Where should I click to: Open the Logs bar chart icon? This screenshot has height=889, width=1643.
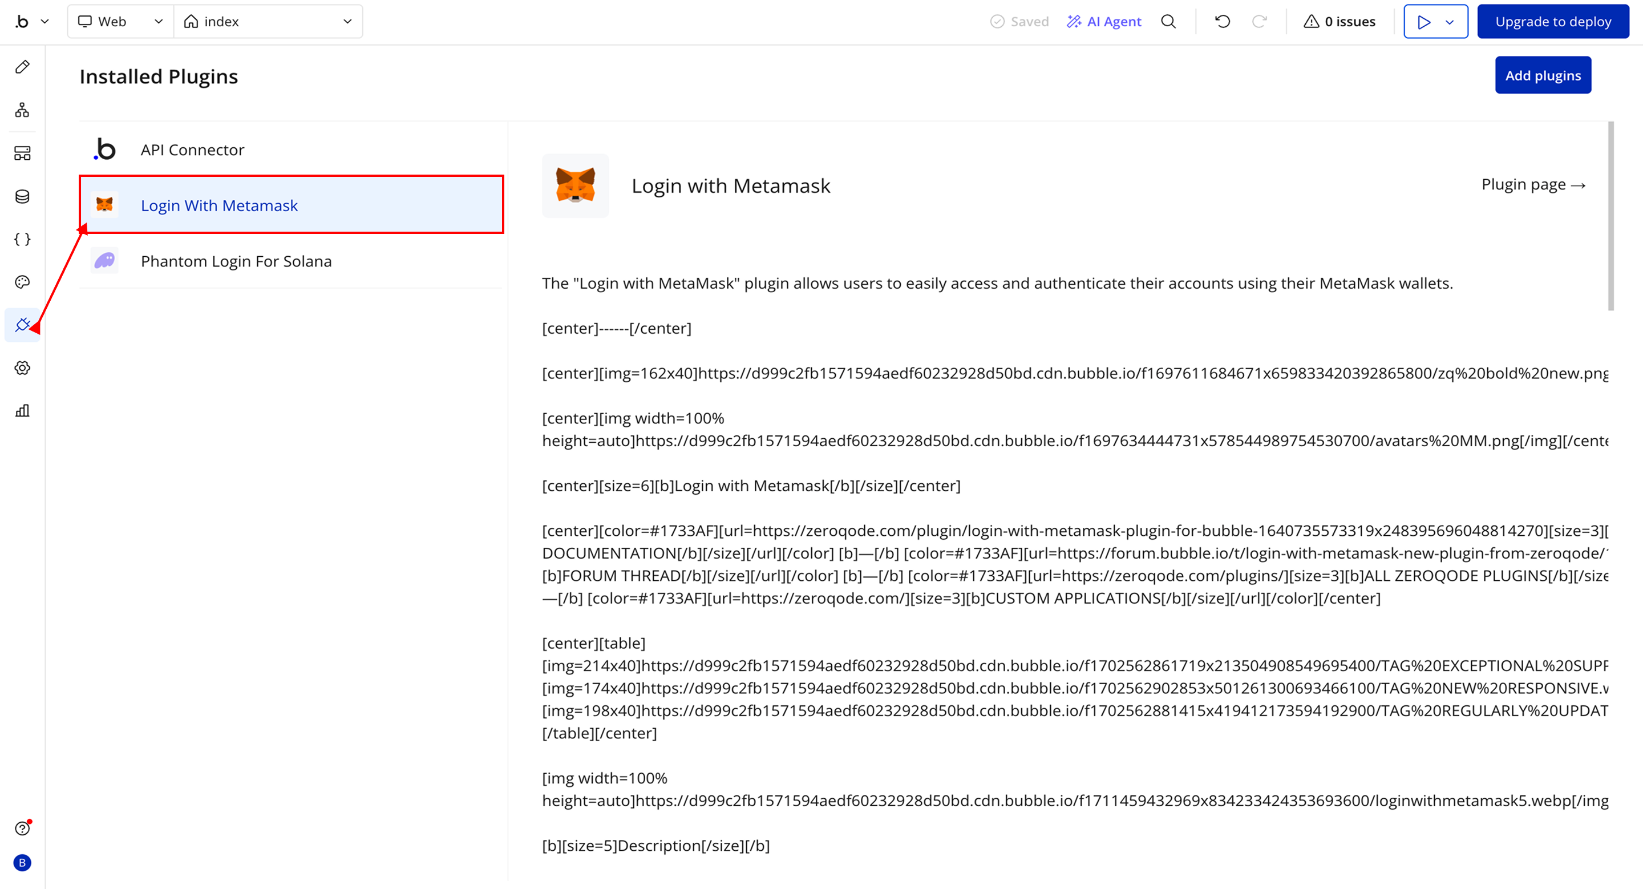(x=22, y=411)
